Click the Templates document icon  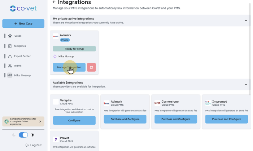10,46
